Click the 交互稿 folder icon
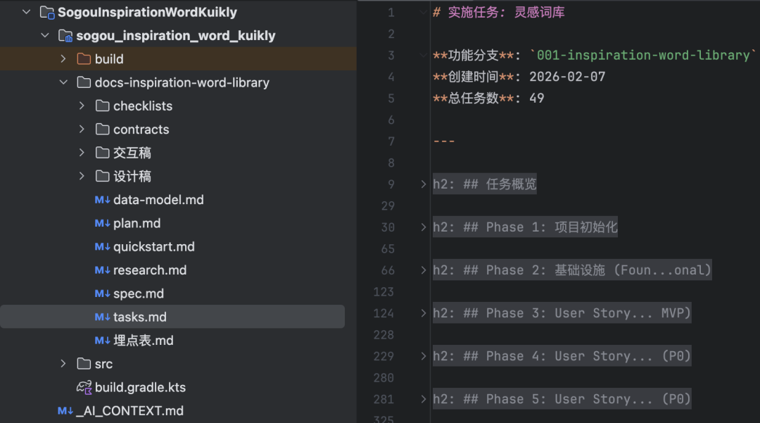Image resolution: width=760 pixels, height=423 pixels. click(102, 153)
